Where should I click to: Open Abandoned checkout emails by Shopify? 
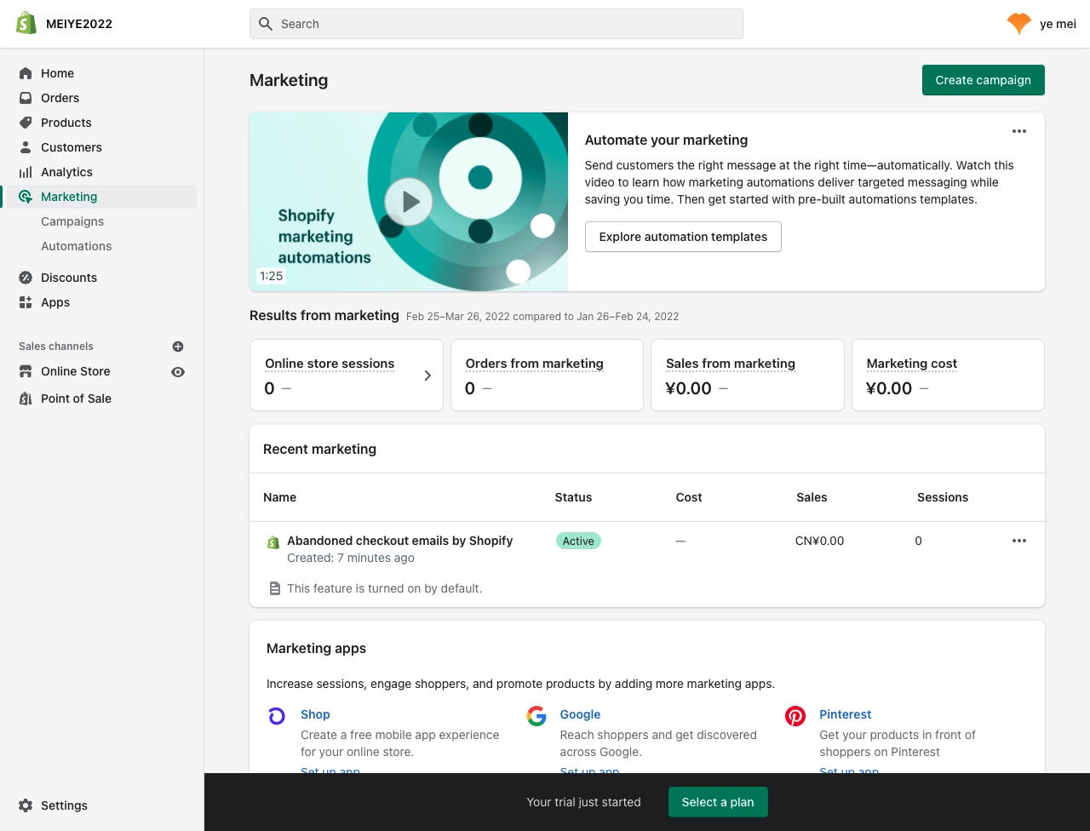click(x=400, y=541)
